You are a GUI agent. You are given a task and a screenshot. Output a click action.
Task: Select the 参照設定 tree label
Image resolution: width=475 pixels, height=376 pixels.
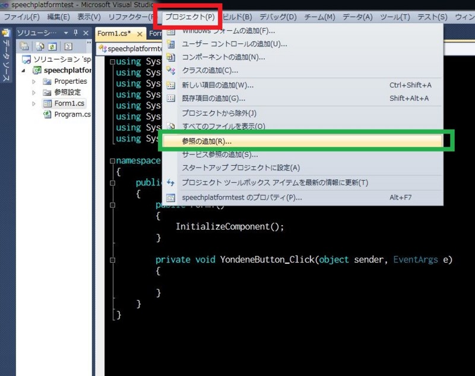68,93
